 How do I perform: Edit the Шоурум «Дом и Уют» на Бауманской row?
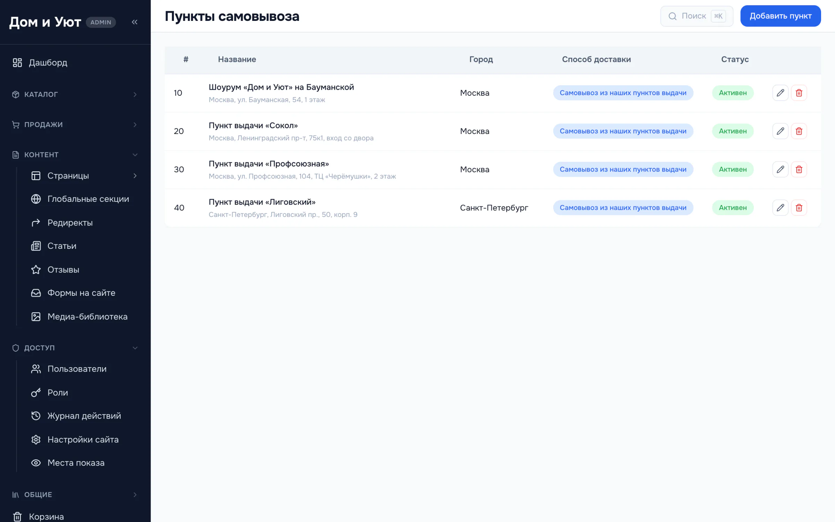[780, 93]
